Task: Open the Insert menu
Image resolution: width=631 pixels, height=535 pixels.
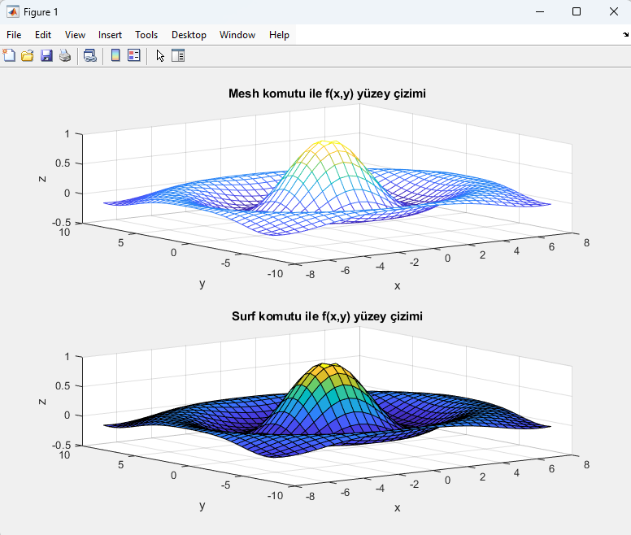Action: [110, 35]
